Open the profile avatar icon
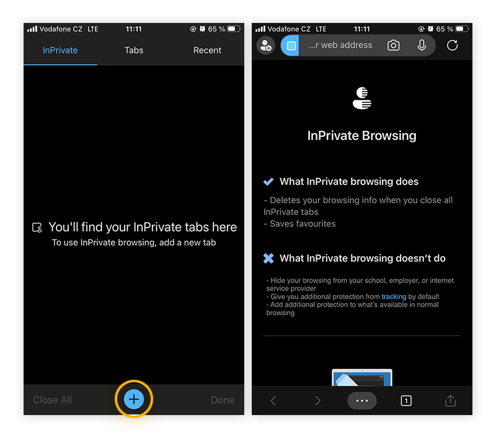 [265, 45]
